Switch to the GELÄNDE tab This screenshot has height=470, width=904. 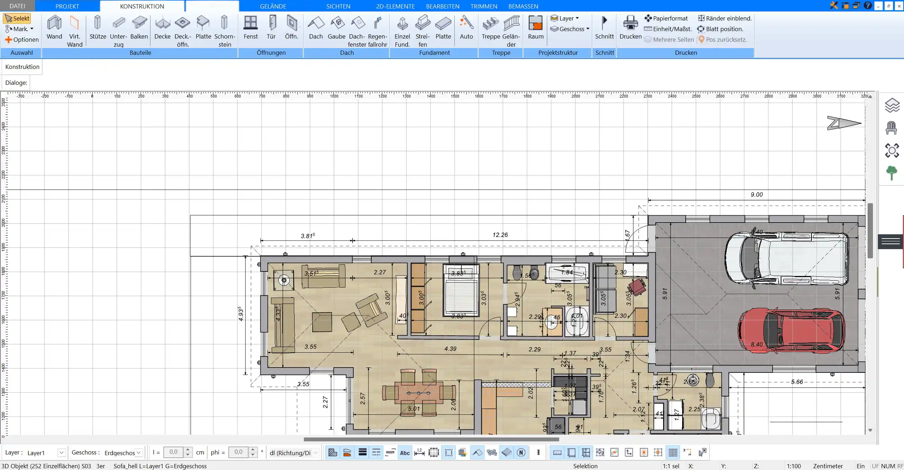273,6
